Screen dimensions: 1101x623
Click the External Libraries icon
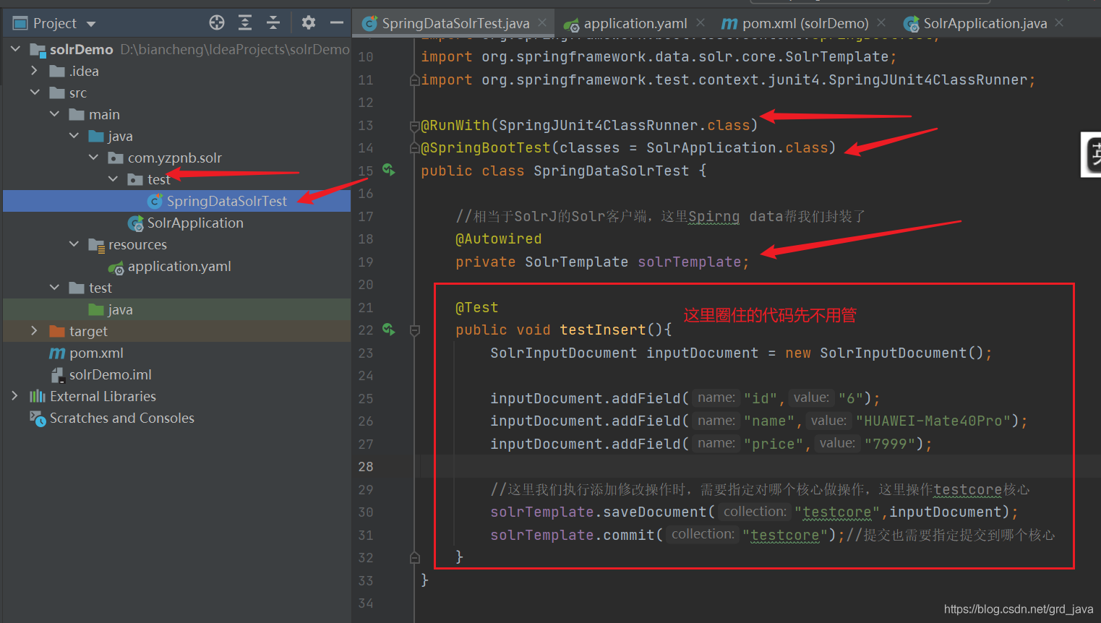38,396
